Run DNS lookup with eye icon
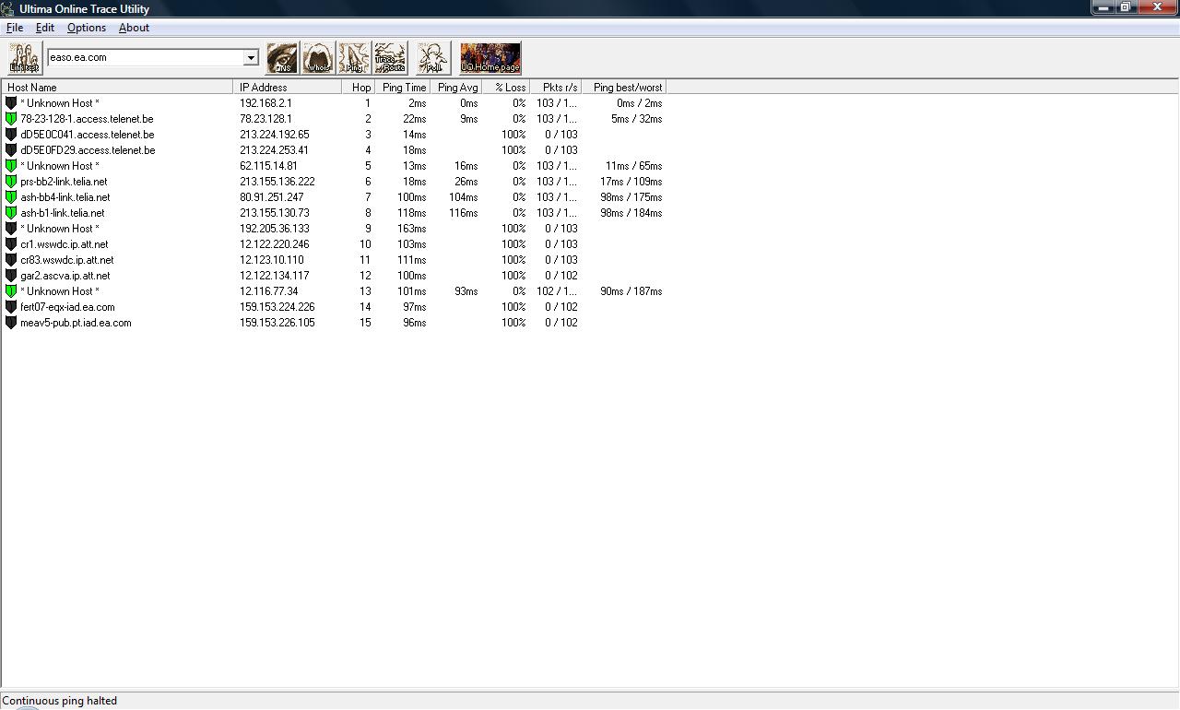1180x710 pixels. 282,58
